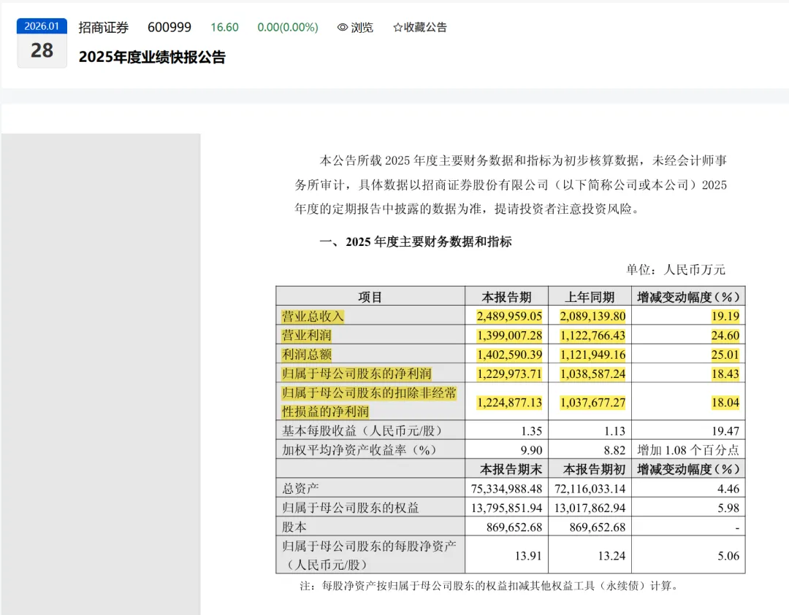Image resolution: width=789 pixels, height=615 pixels.
Task: Click the star icon beside 收藏公告
Action: (x=398, y=28)
